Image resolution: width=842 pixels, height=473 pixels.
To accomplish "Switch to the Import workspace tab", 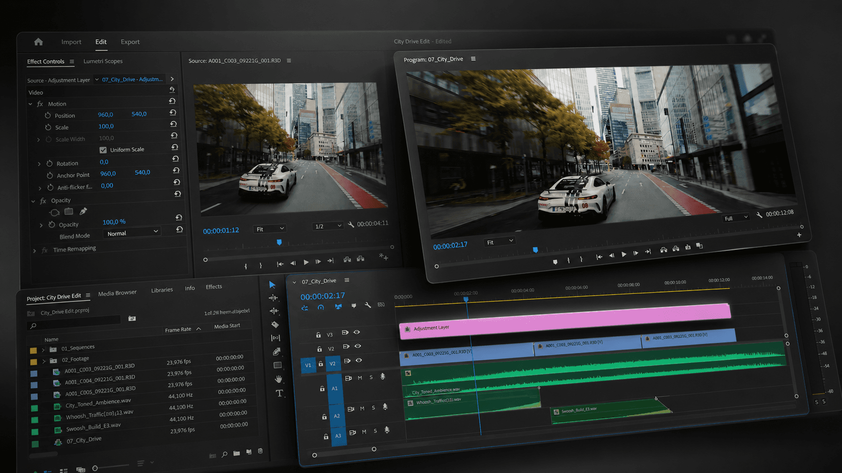I will tap(72, 42).
